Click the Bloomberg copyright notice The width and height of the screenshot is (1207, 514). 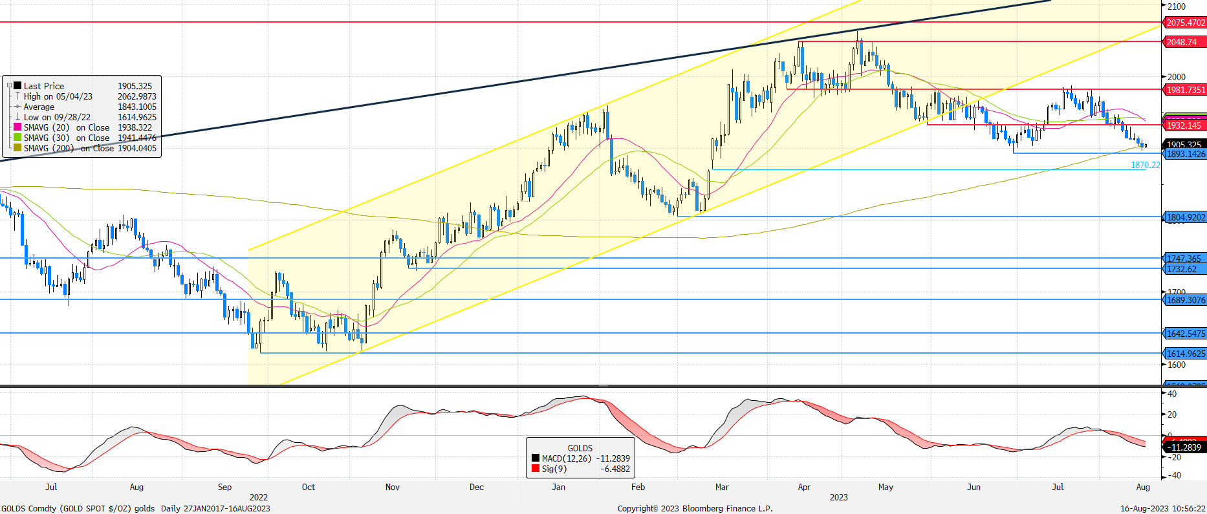695,508
